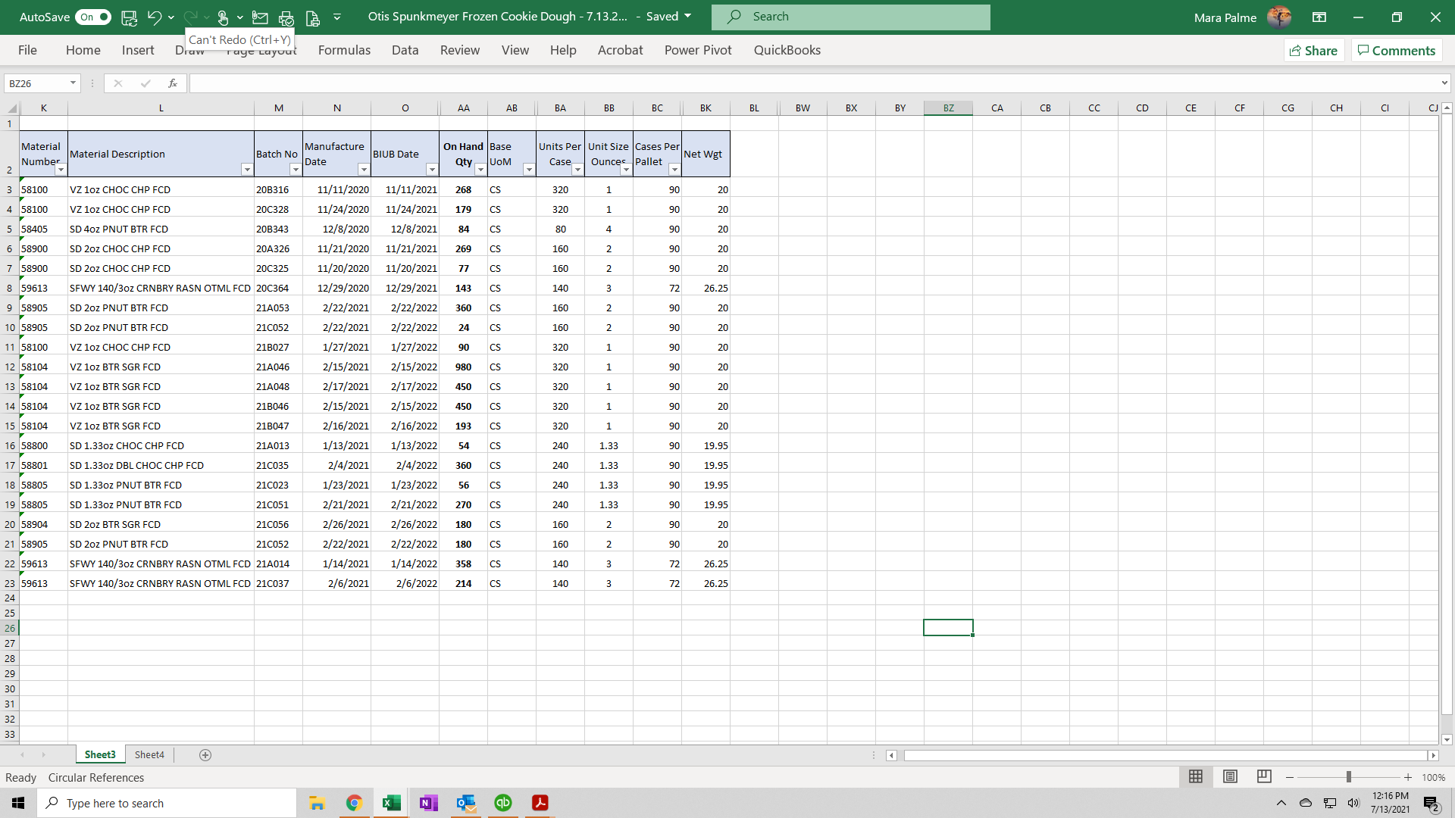
Task: Click the 100% zoom level text
Action: 1433,778
